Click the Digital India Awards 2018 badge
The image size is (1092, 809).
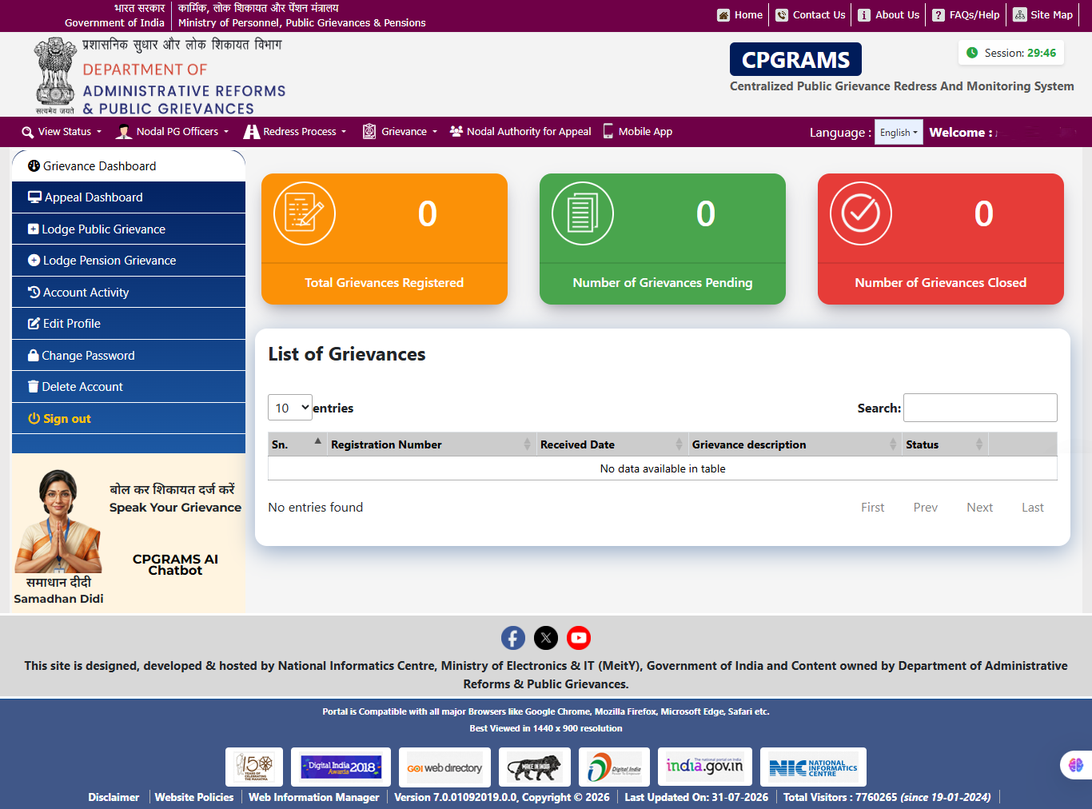point(341,767)
